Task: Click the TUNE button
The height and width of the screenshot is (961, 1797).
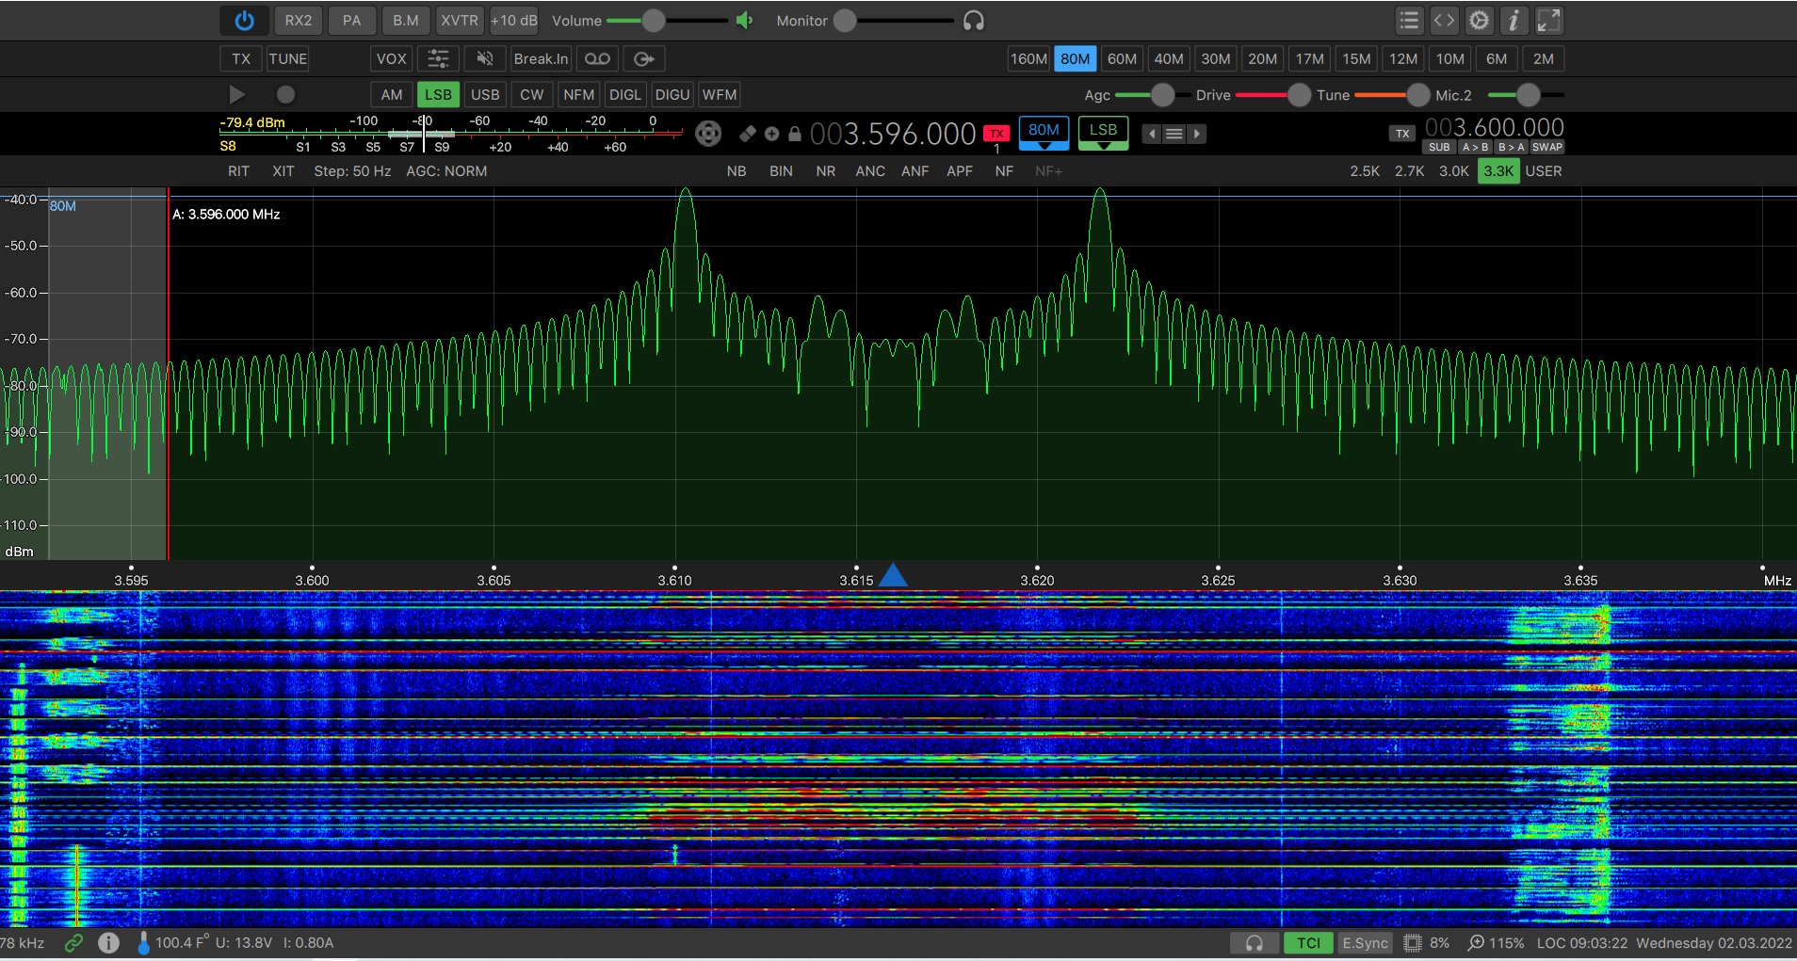Action: point(288,58)
